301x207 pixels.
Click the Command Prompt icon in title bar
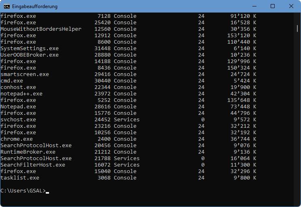[7, 6]
